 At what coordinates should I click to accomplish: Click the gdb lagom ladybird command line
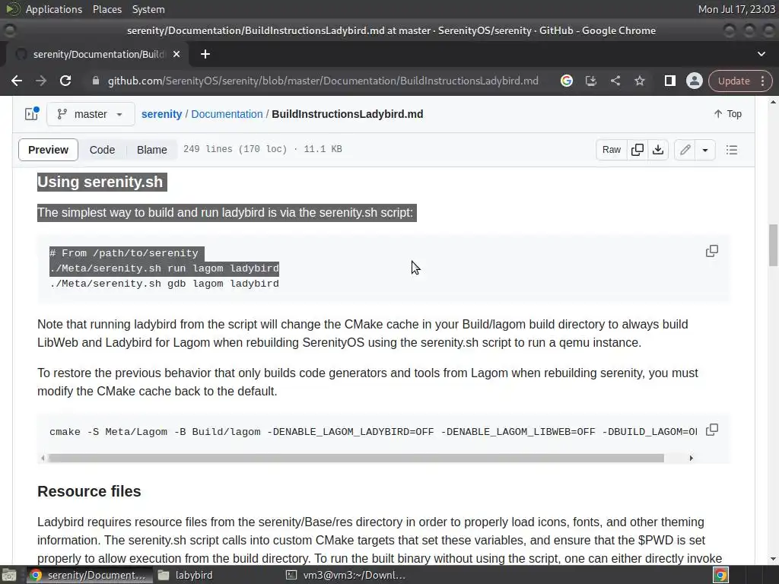pyautogui.click(x=164, y=284)
